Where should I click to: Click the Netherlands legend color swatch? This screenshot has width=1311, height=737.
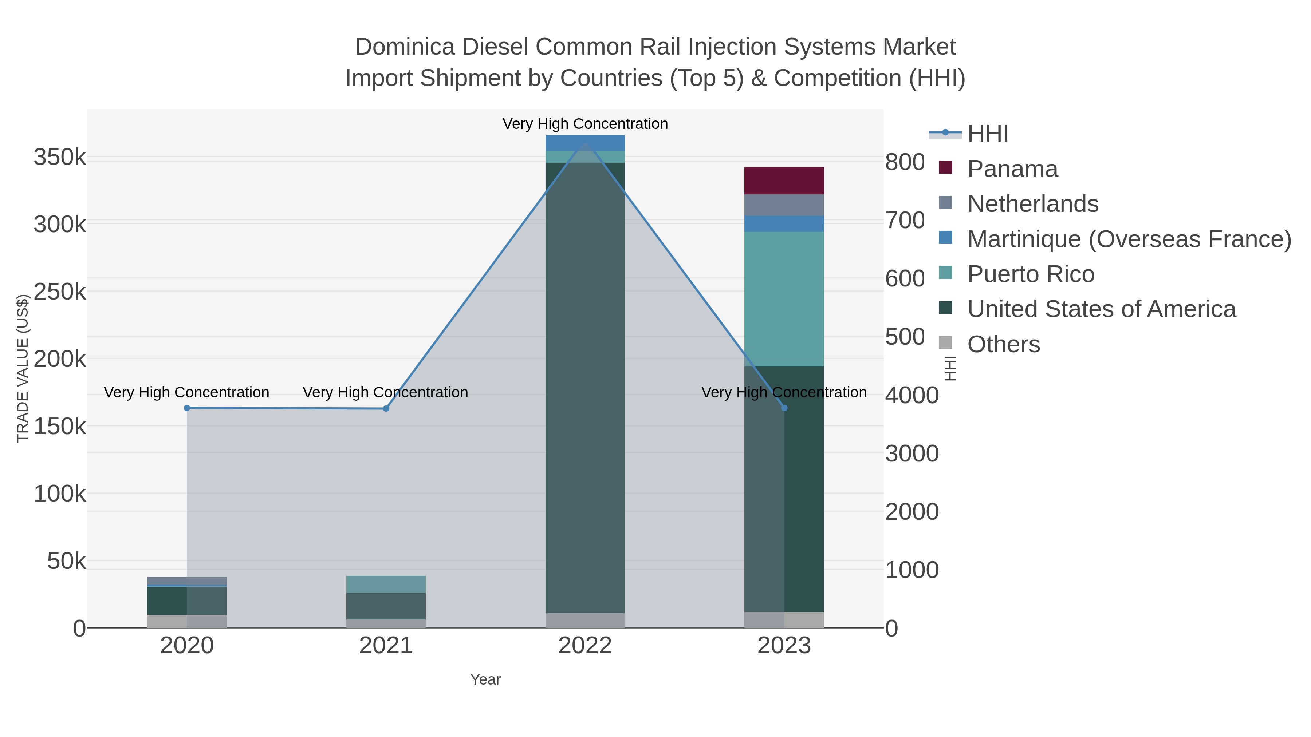coord(945,202)
